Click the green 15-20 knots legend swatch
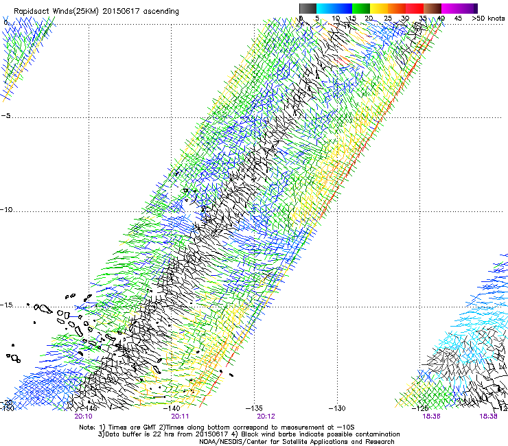This screenshot has height=446, width=508. tap(361, 8)
